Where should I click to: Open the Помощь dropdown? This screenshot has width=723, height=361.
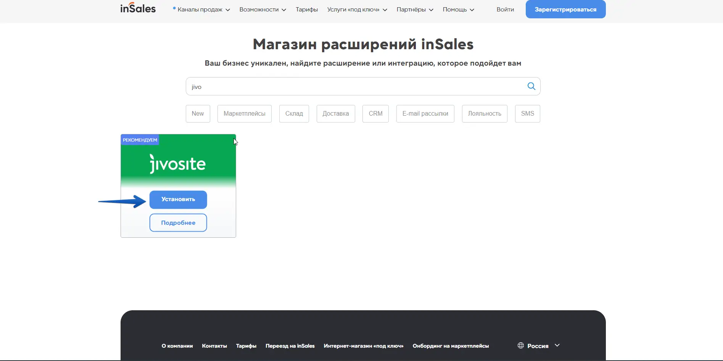(458, 10)
